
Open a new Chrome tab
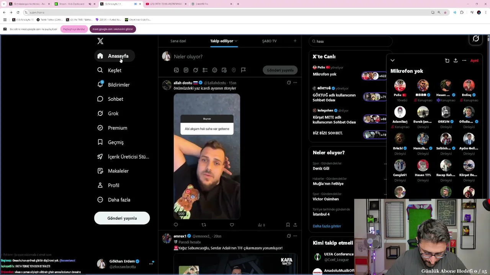pos(238,4)
